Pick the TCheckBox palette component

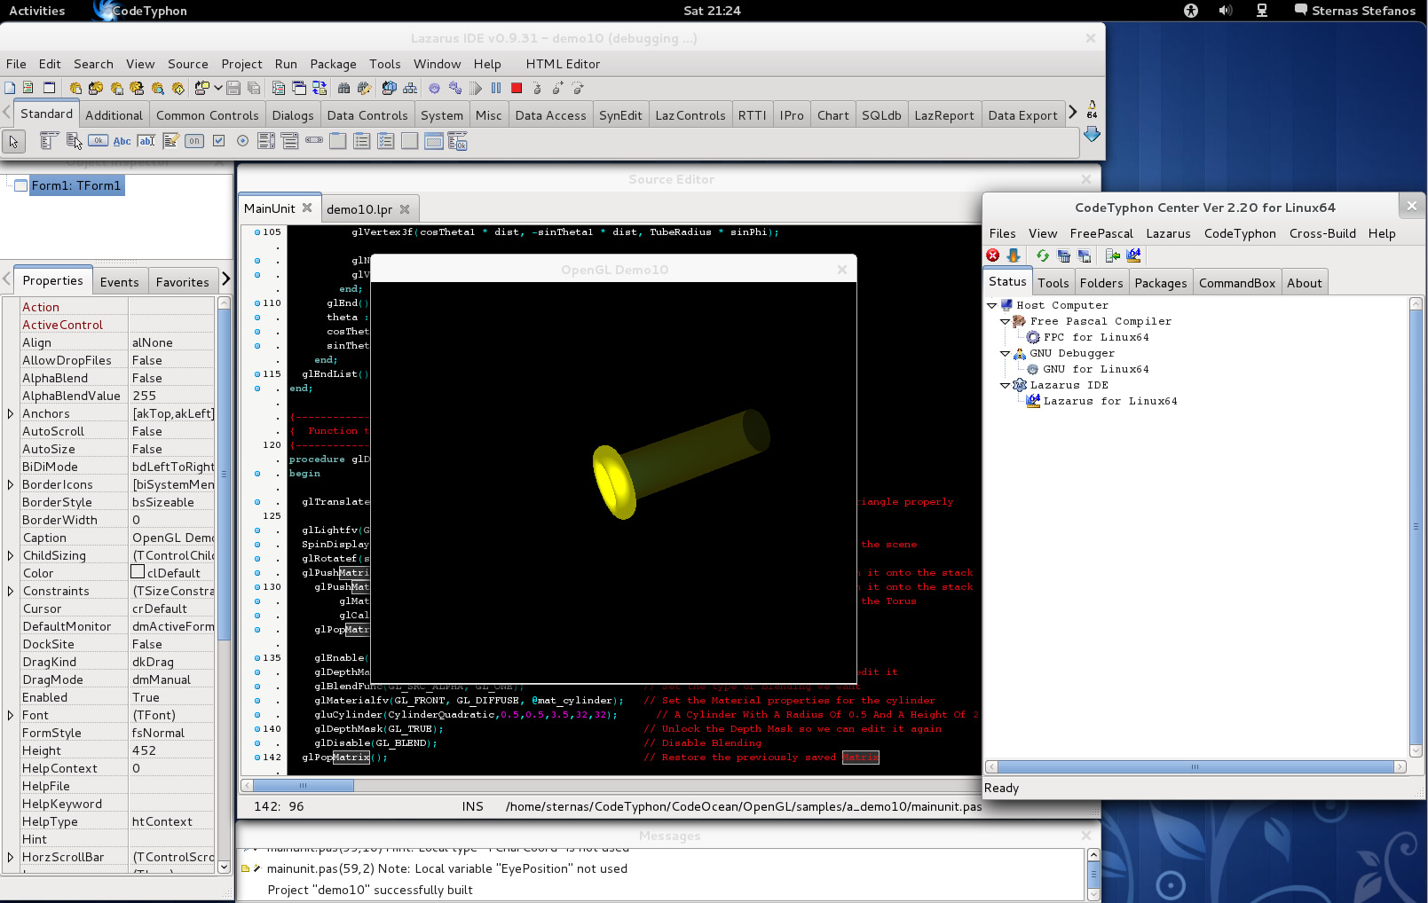tap(218, 141)
